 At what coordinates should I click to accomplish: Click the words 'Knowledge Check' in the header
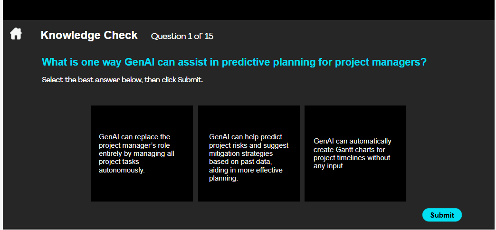89,35
